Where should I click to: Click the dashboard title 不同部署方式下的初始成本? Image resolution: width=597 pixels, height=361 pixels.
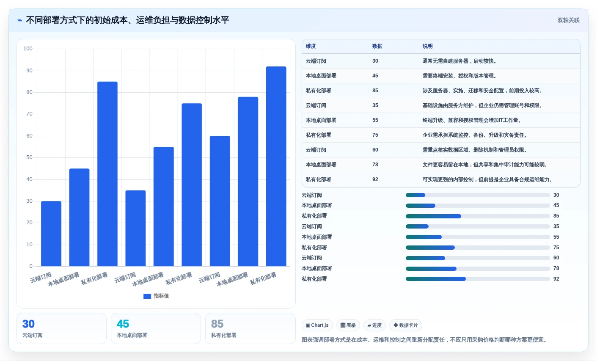pyautogui.click(x=127, y=20)
